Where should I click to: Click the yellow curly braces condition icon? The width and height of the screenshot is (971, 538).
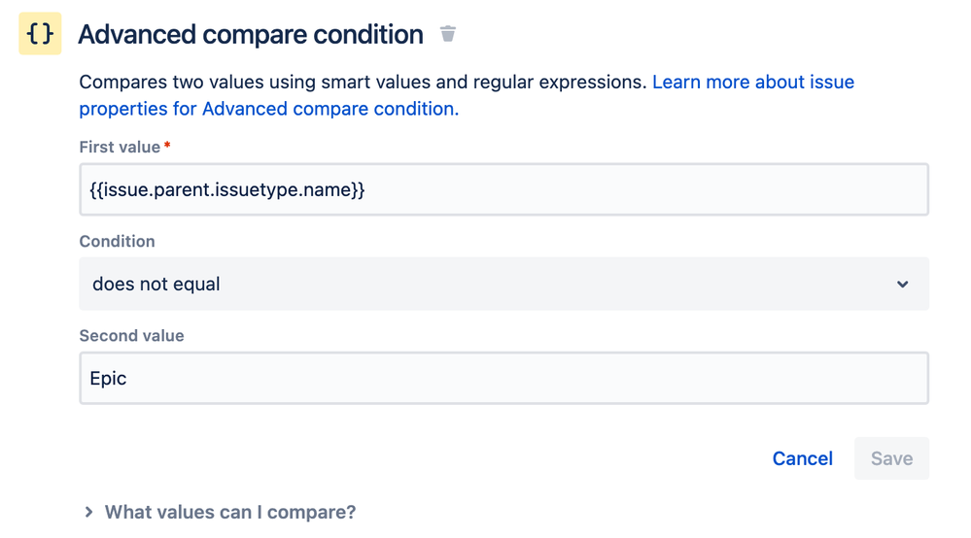tap(40, 35)
